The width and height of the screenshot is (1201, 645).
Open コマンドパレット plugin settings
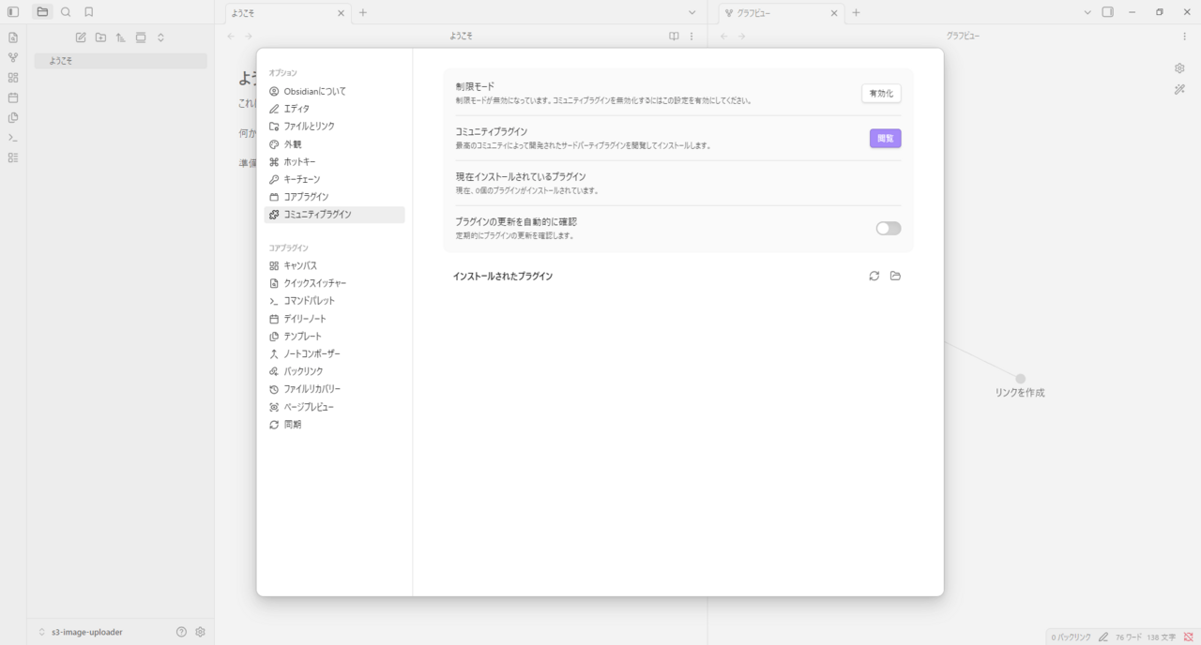coord(334,301)
